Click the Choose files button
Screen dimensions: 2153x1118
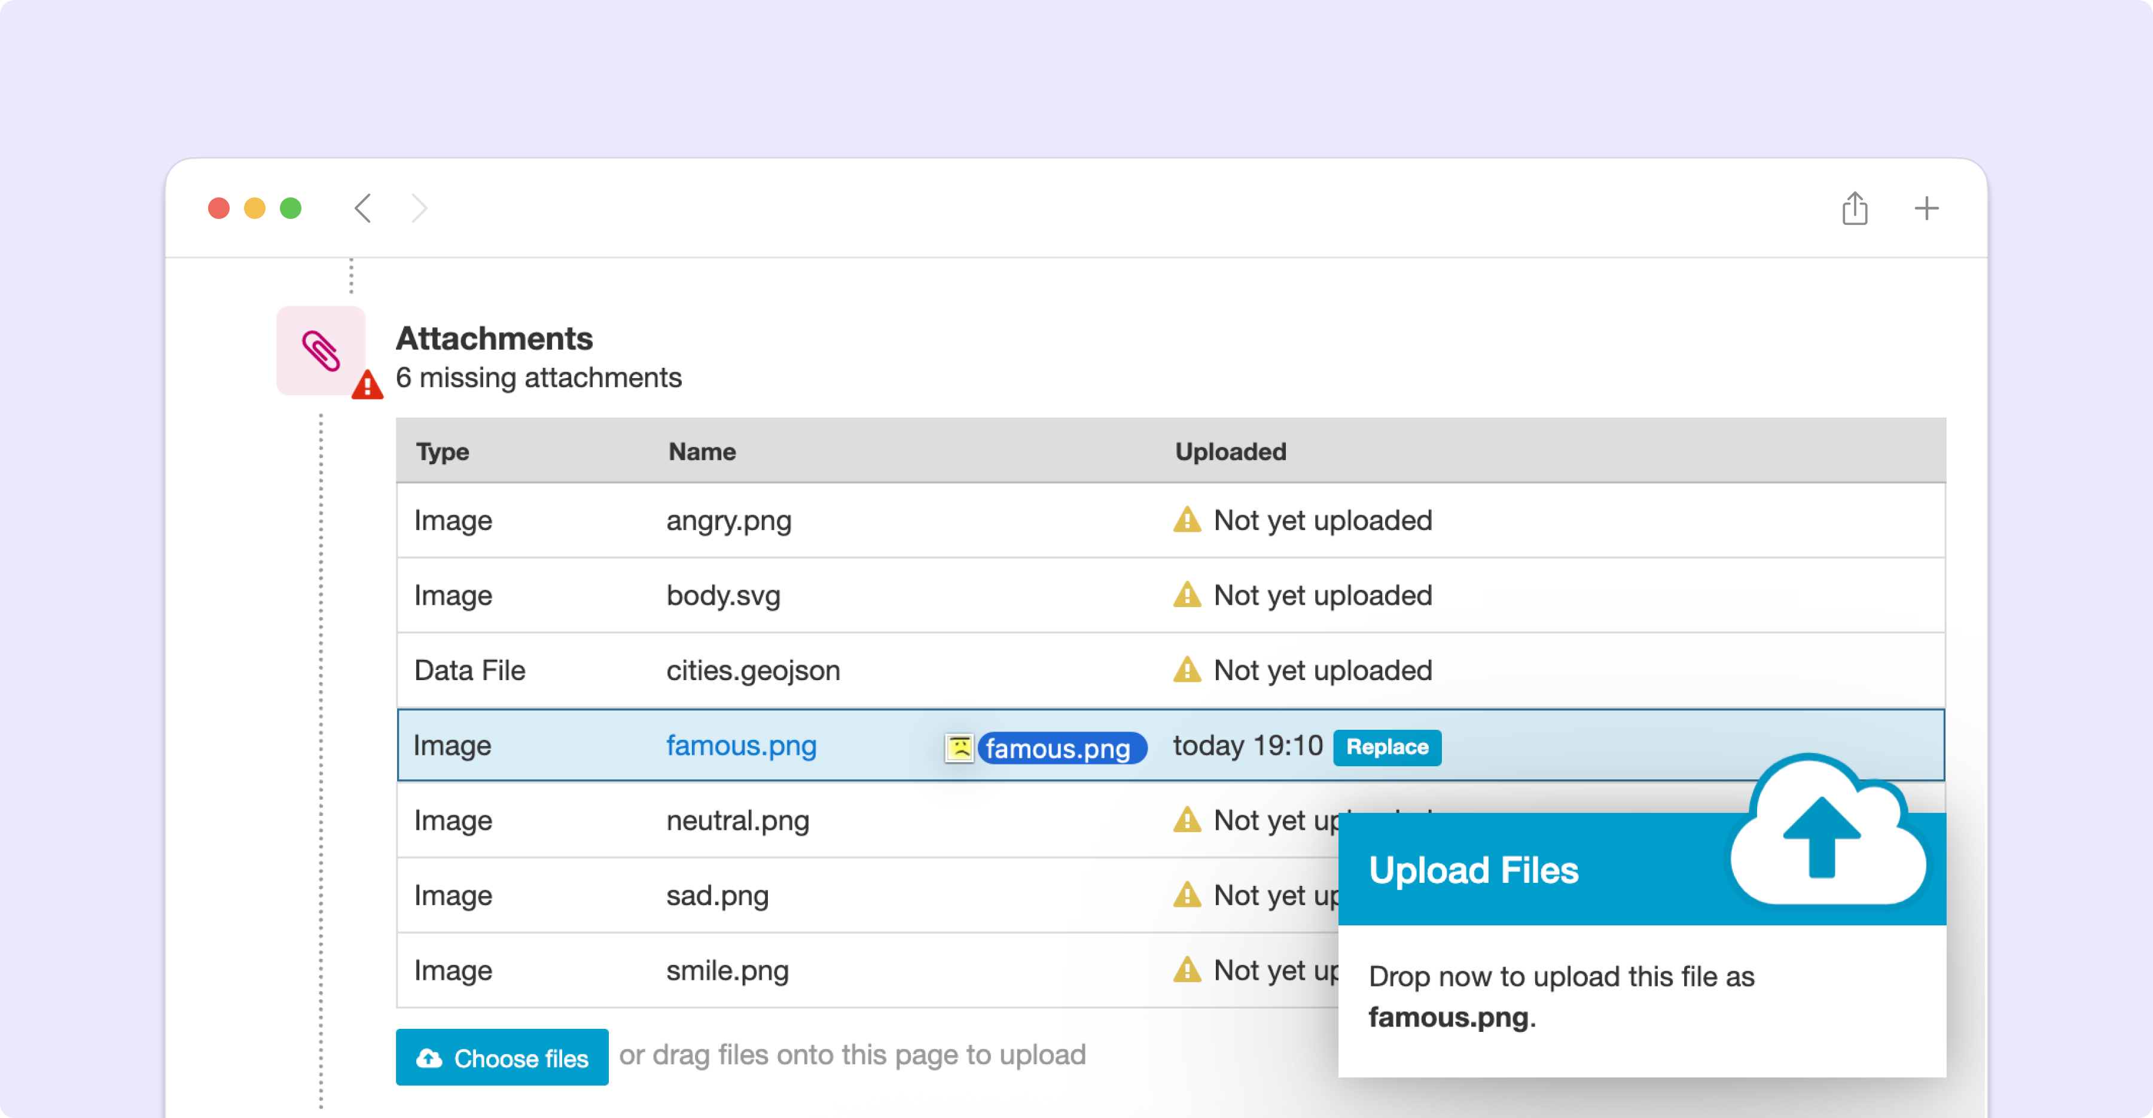click(x=502, y=1057)
